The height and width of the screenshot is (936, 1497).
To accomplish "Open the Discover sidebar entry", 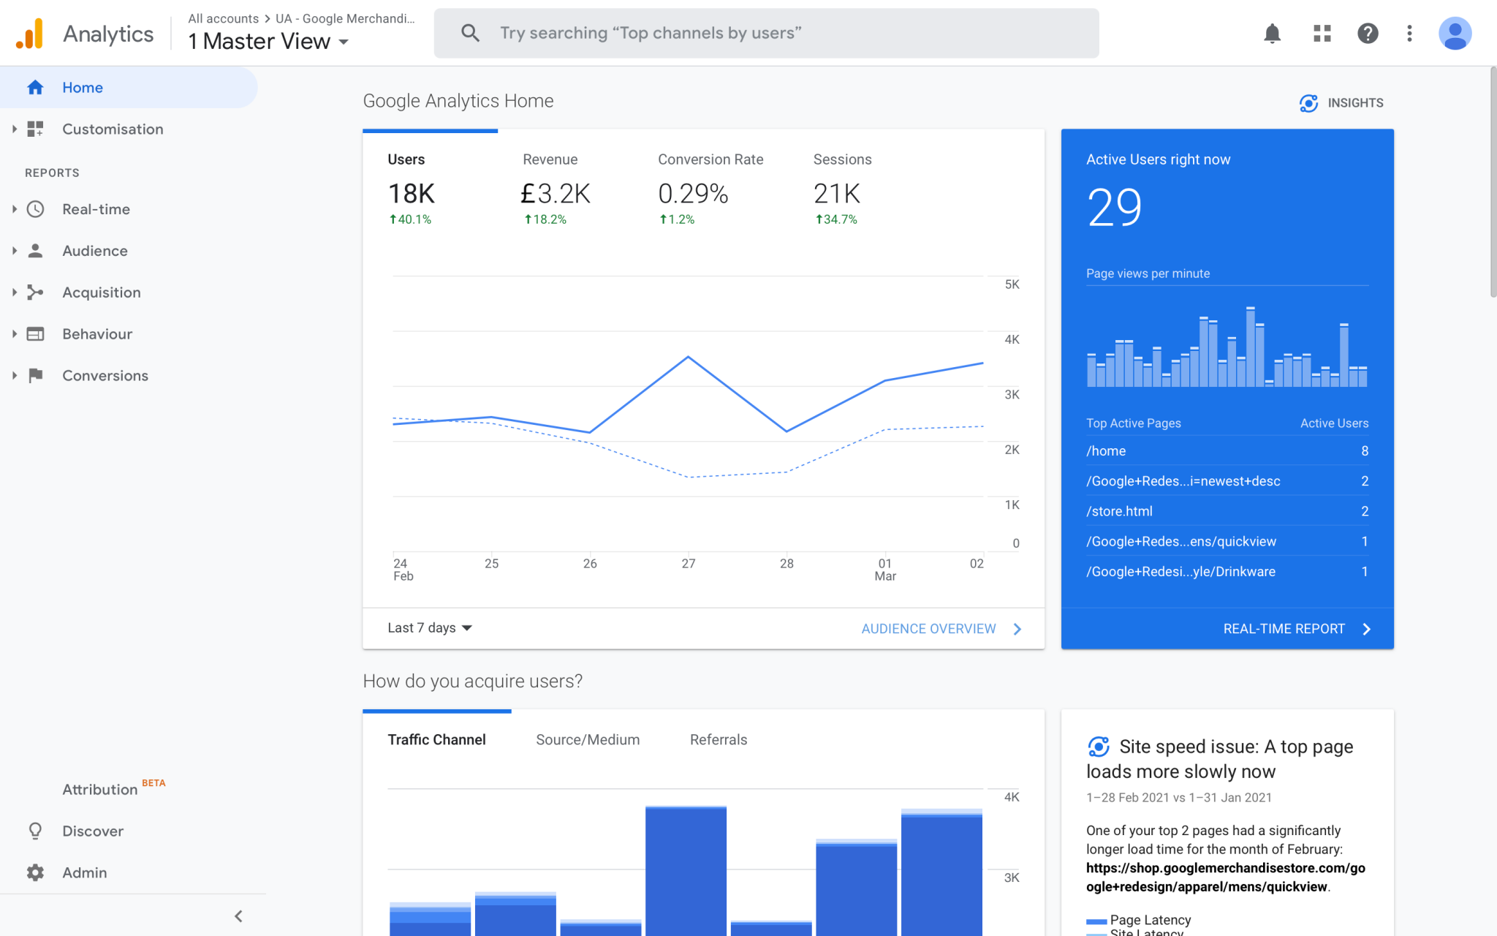I will tap(93, 831).
